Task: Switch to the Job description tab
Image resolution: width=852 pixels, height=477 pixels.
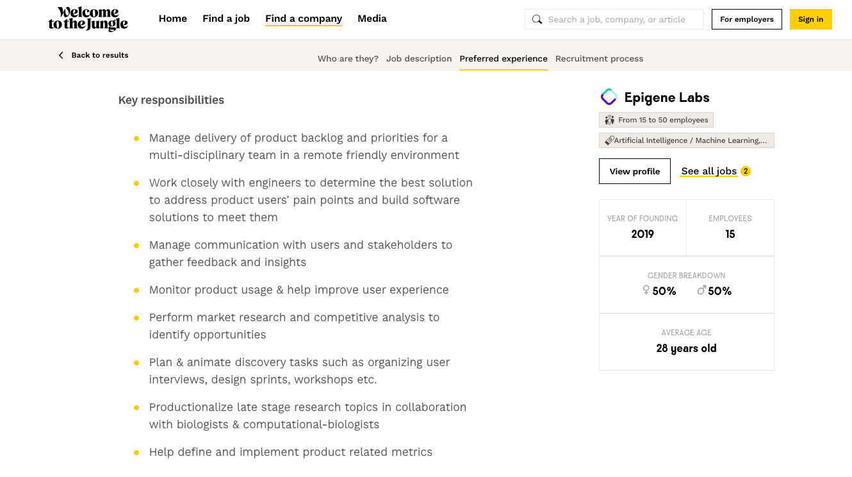Action: point(419,58)
